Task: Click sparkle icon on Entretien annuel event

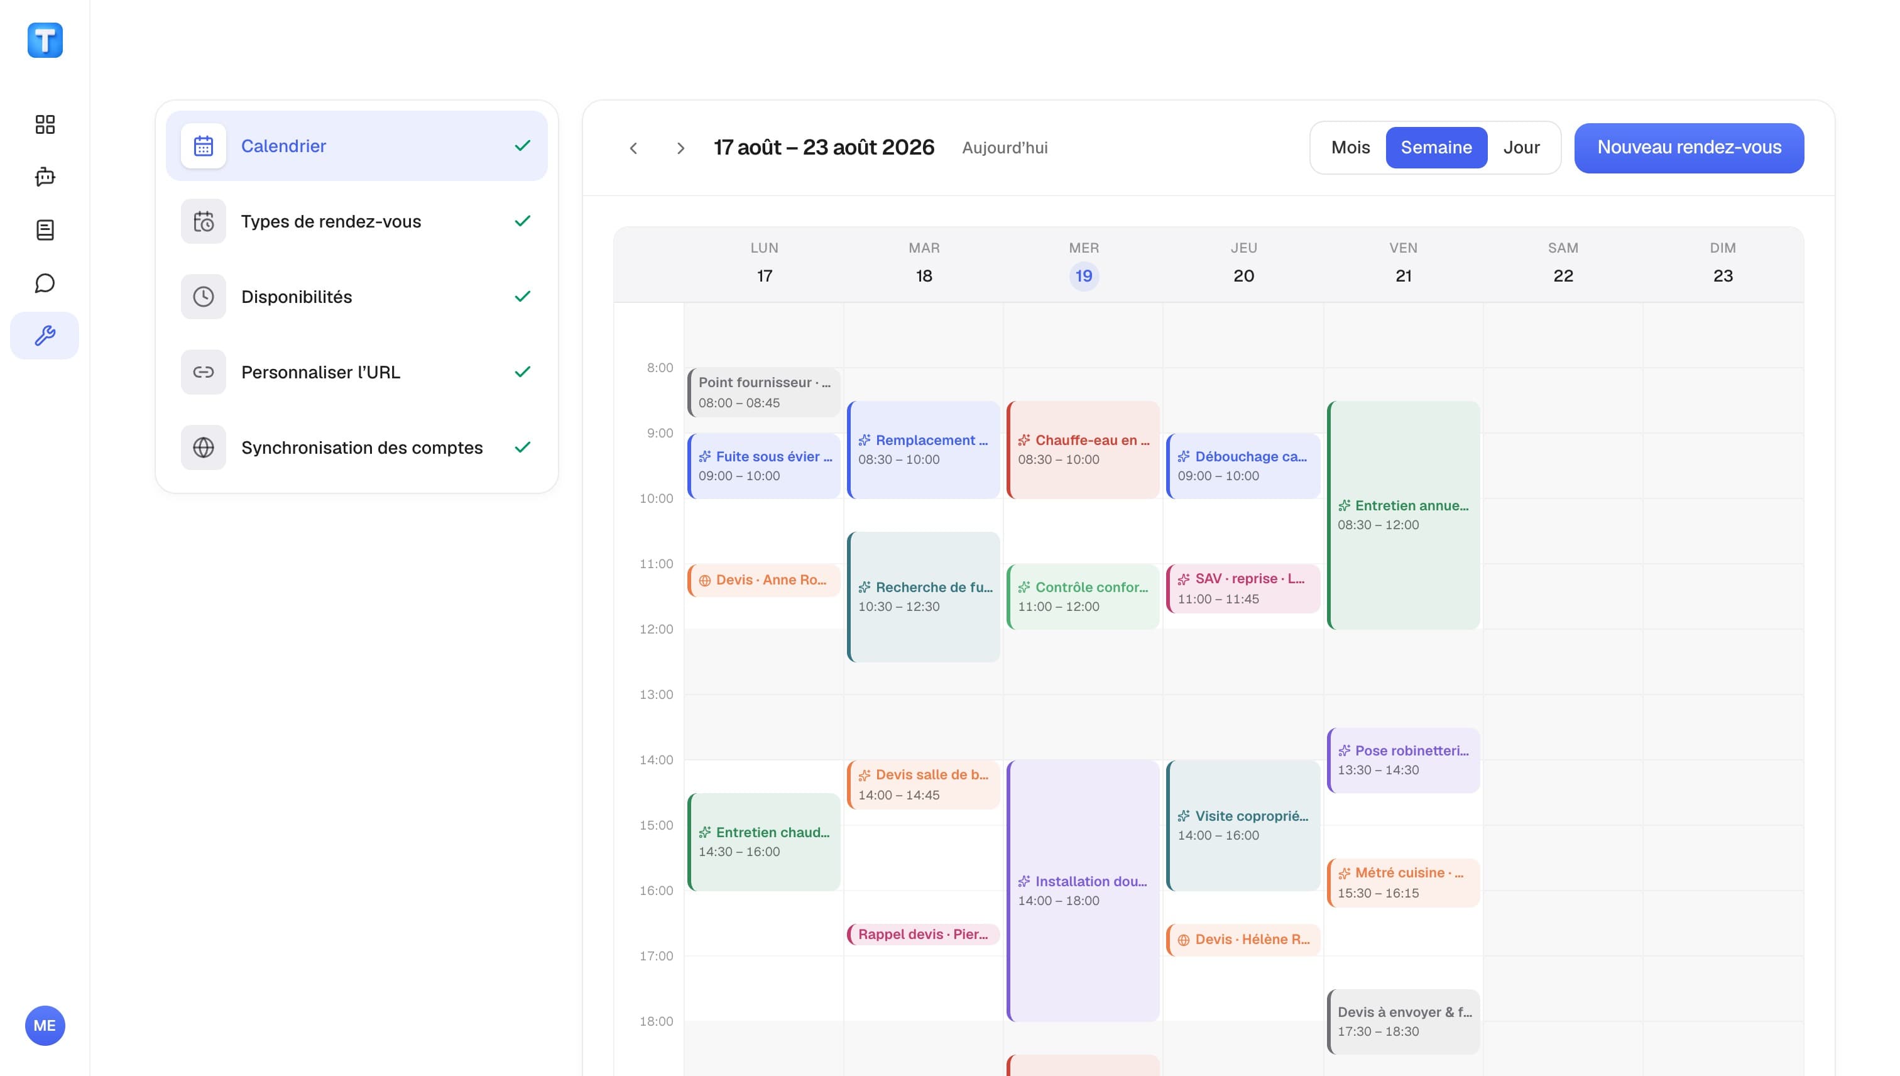Action: [x=1344, y=506]
